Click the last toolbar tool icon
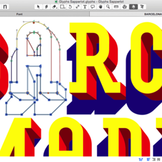The height and width of the screenshot is (162, 162). tap(142, 7)
